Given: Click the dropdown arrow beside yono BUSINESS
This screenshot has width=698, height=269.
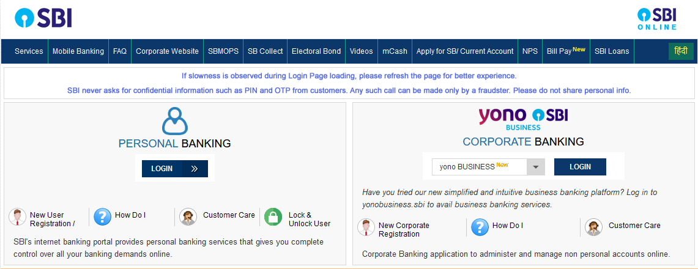Looking at the screenshot, I should point(536,167).
